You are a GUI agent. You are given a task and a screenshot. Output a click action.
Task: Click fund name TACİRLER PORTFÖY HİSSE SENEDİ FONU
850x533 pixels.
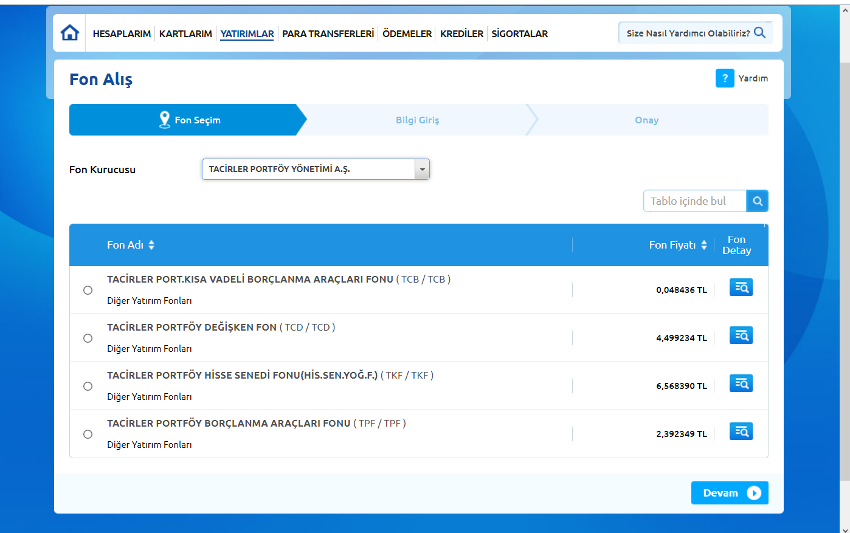243,376
